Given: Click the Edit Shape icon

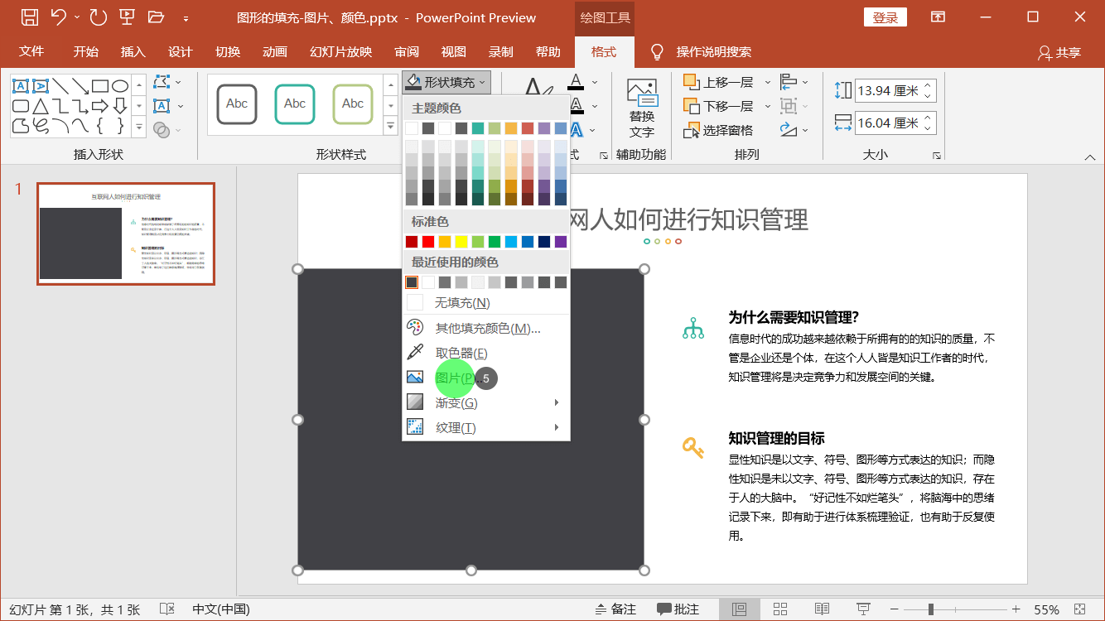Looking at the screenshot, I should (x=162, y=82).
